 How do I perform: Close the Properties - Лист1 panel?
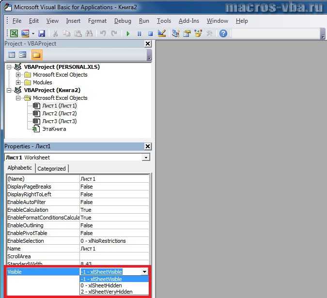click(148, 146)
